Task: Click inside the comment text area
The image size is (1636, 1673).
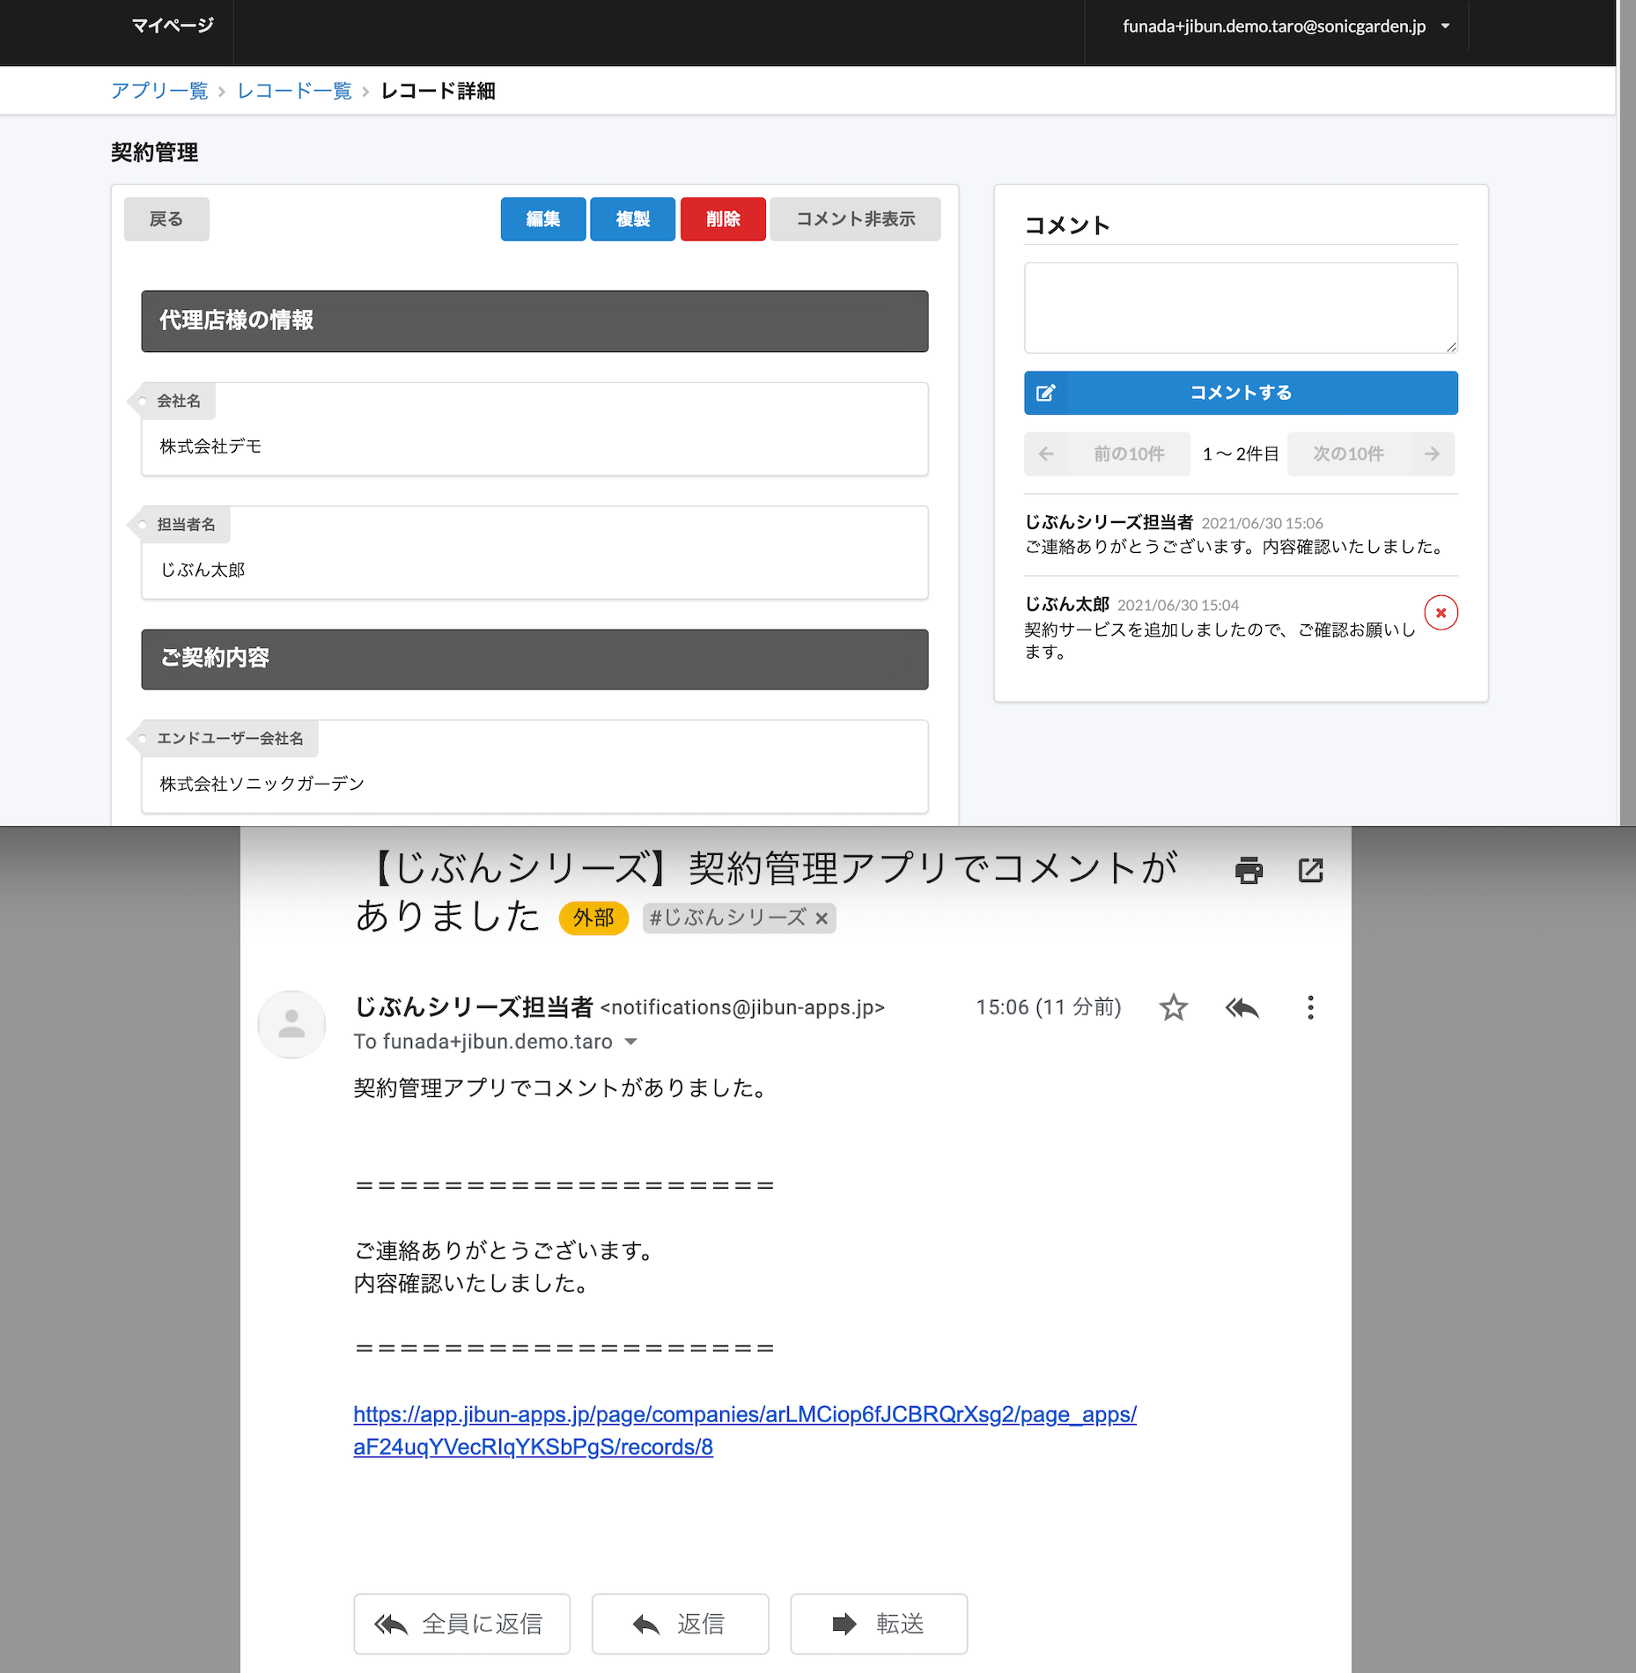Action: coord(1240,307)
